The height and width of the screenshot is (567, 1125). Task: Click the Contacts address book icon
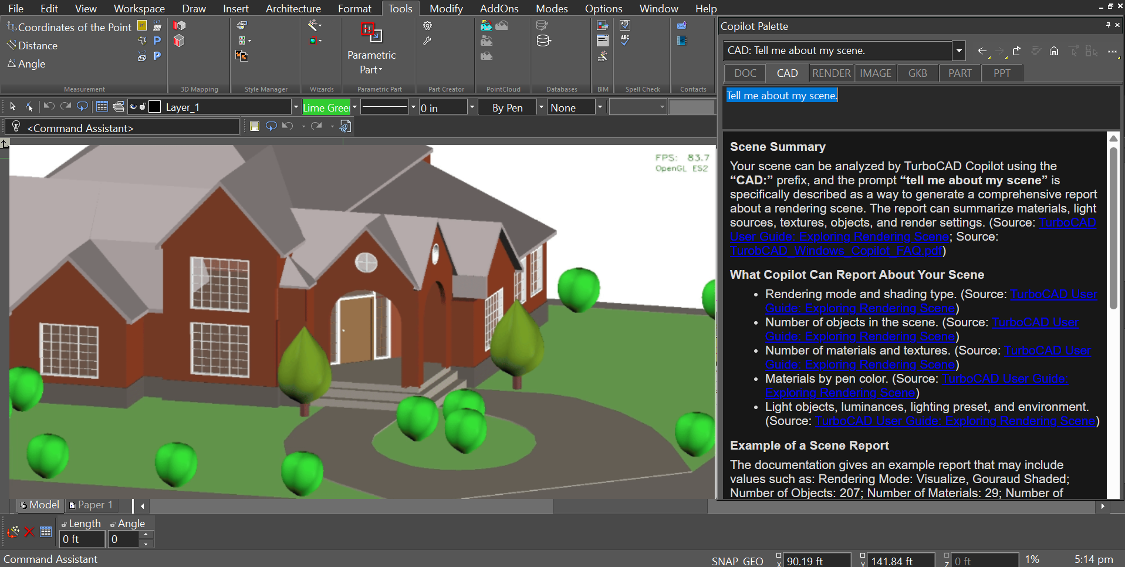(682, 41)
